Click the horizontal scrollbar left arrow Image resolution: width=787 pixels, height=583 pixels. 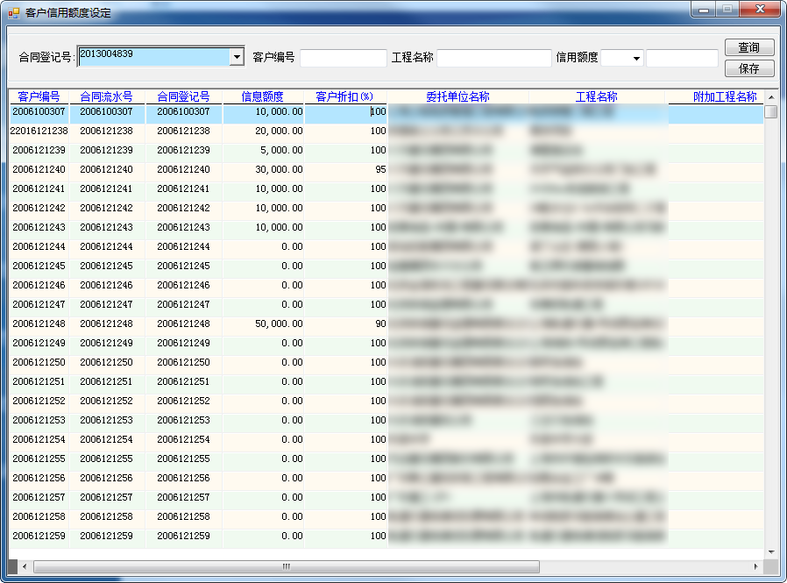(x=24, y=566)
